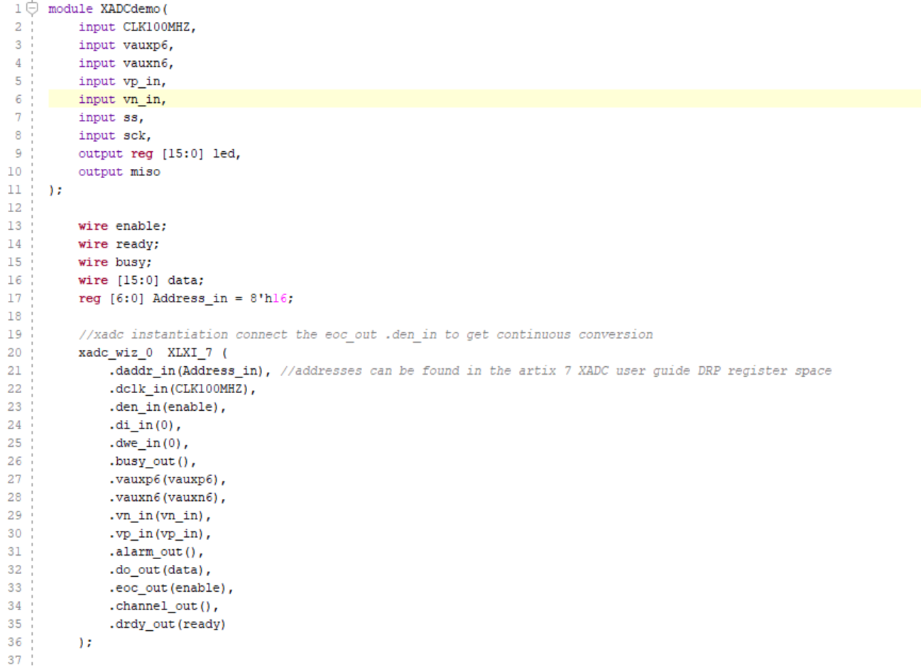Click the '.drdy_out(ready)' port connection

pyautogui.click(x=167, y=624)
